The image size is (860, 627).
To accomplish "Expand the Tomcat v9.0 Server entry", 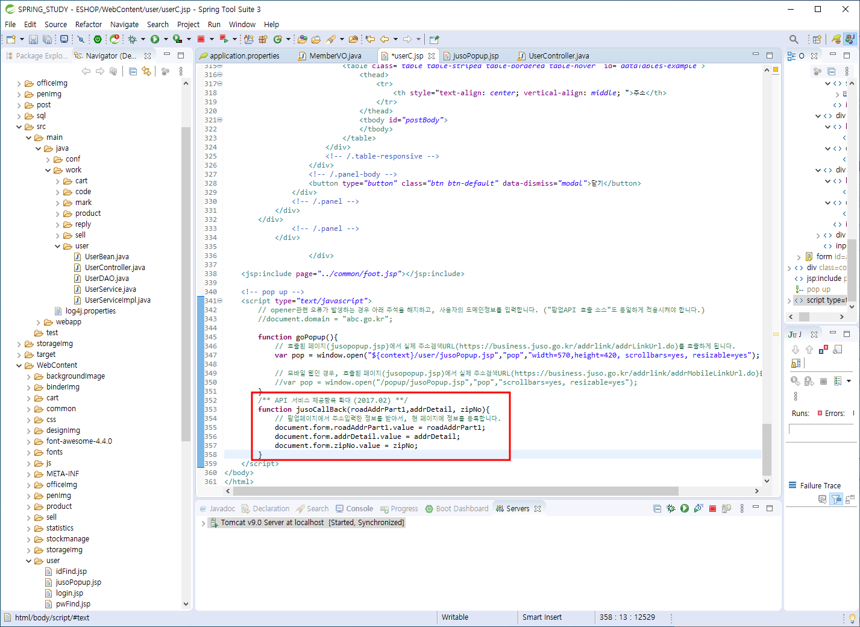I will click(x=203, y=523).
